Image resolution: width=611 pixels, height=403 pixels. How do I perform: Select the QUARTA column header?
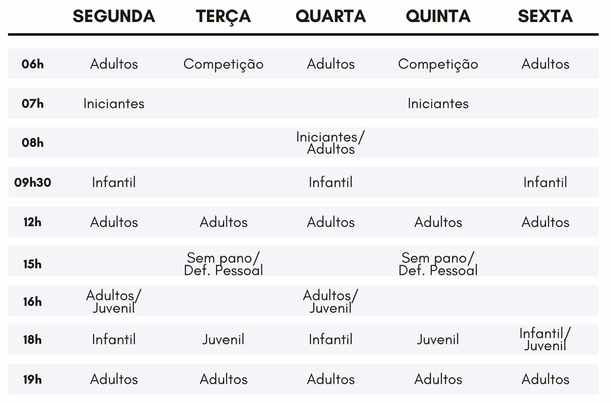[331, 16]
